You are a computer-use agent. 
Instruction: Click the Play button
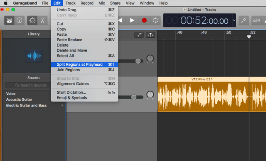[132, 20]
